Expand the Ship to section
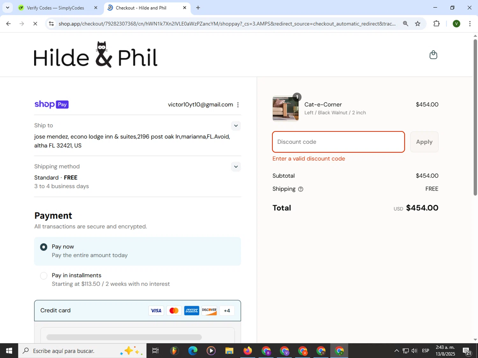This screenshot has width=478, height=358. coord(236,126)
